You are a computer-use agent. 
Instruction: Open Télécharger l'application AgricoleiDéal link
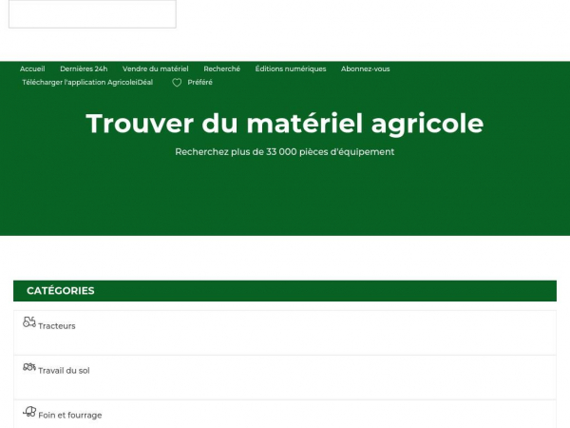coord(87,82)
